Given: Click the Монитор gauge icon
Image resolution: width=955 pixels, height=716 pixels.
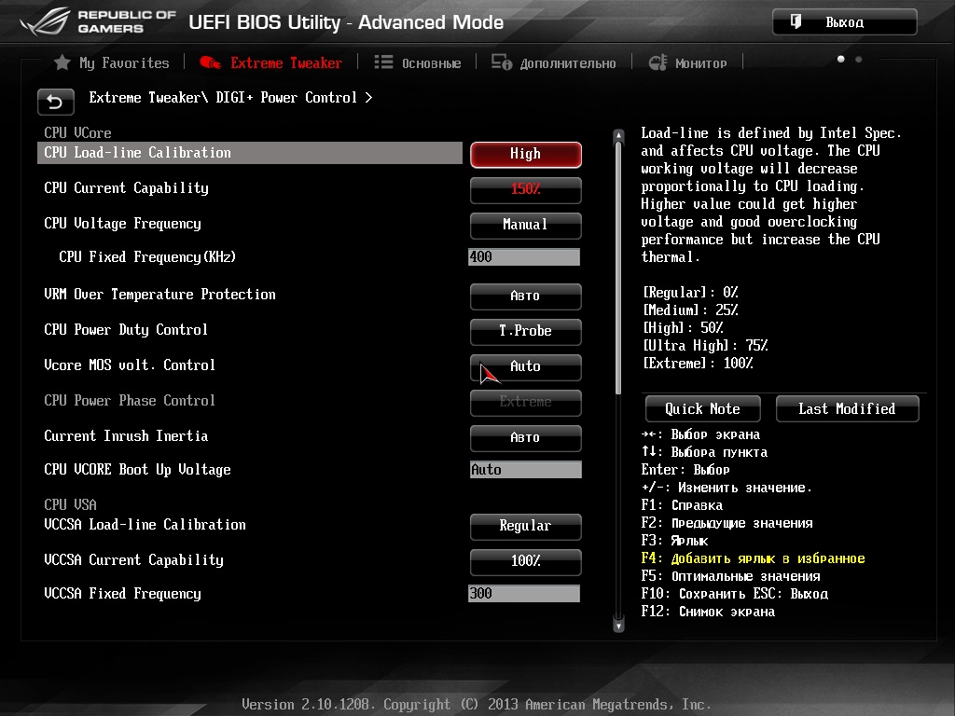Looking at the screenshot, I should click(657, 62).
